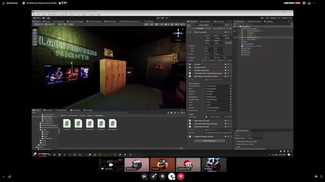Toggle the Canvas component checkbox
This screenshot has height=182, width=325.
[192, 64]
